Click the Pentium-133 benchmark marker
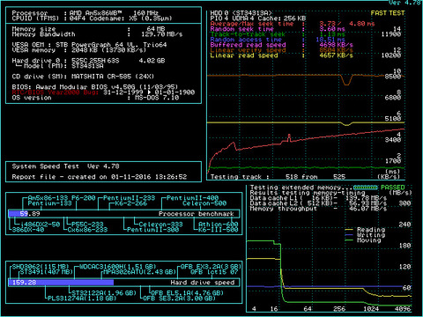Image resolution: width=423 pixels, height=317 pixels. click(x=49, y=203)
